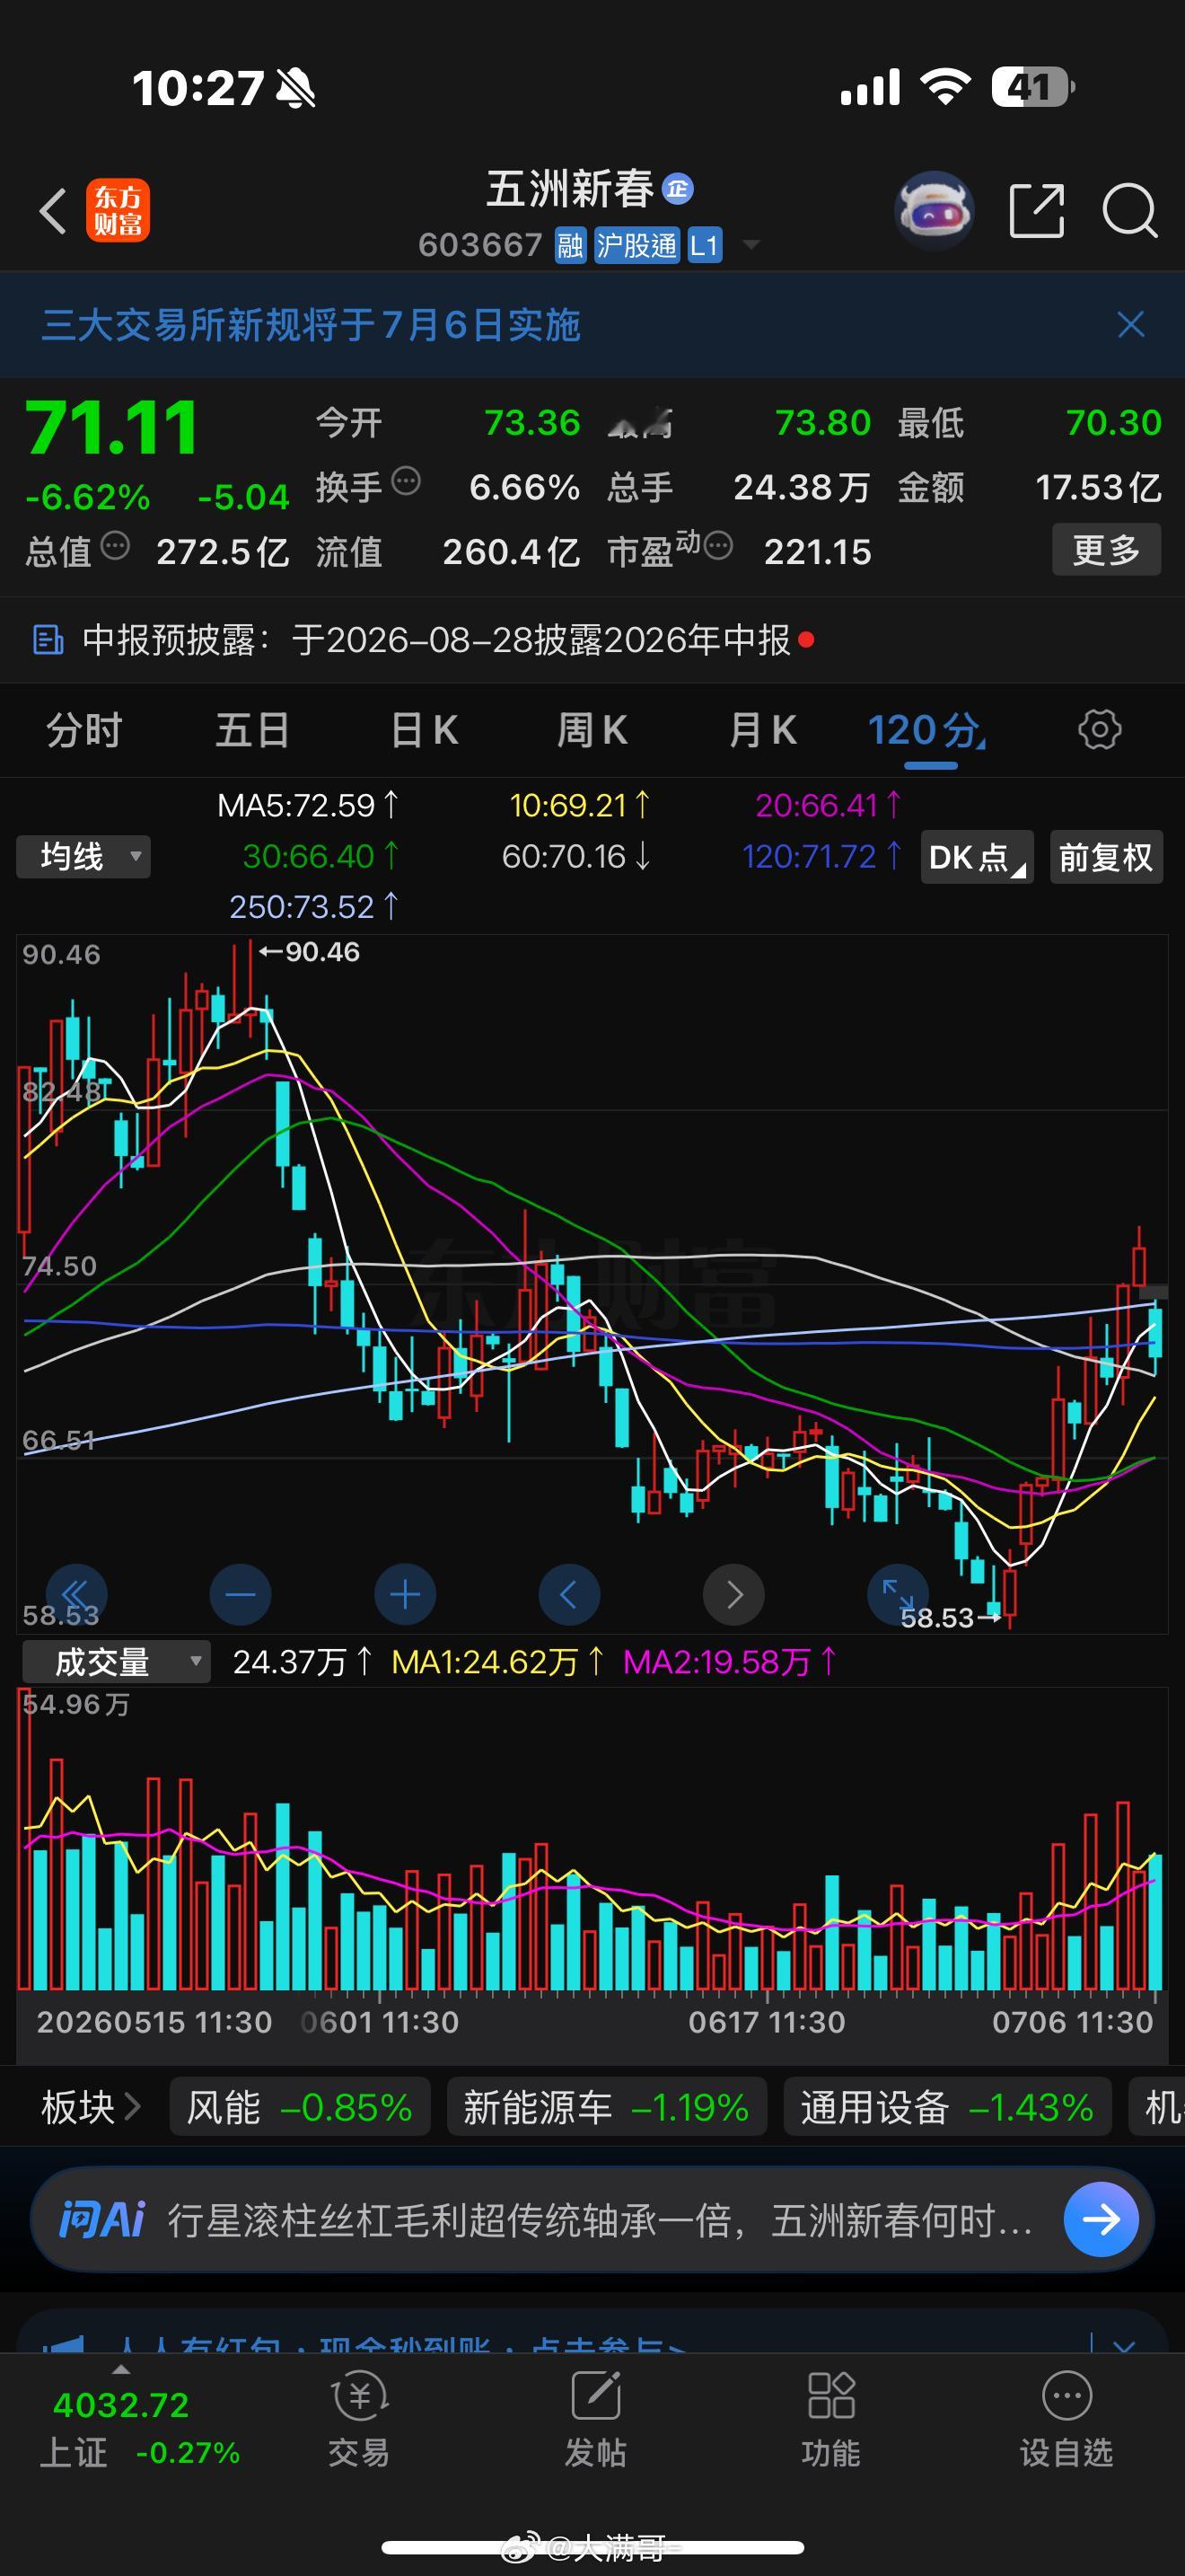Switch to the 日K tab
1185x2576 pixels.
click(x=424, y=730)
